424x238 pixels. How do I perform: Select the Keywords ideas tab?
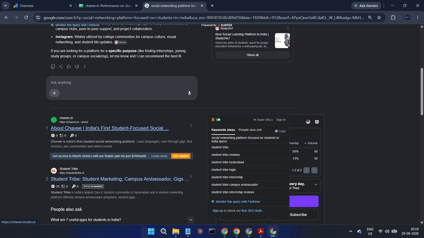coord(223,130)
